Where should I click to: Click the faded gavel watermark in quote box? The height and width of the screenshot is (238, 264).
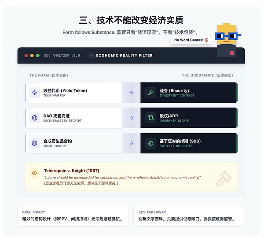tap(224, 178)
